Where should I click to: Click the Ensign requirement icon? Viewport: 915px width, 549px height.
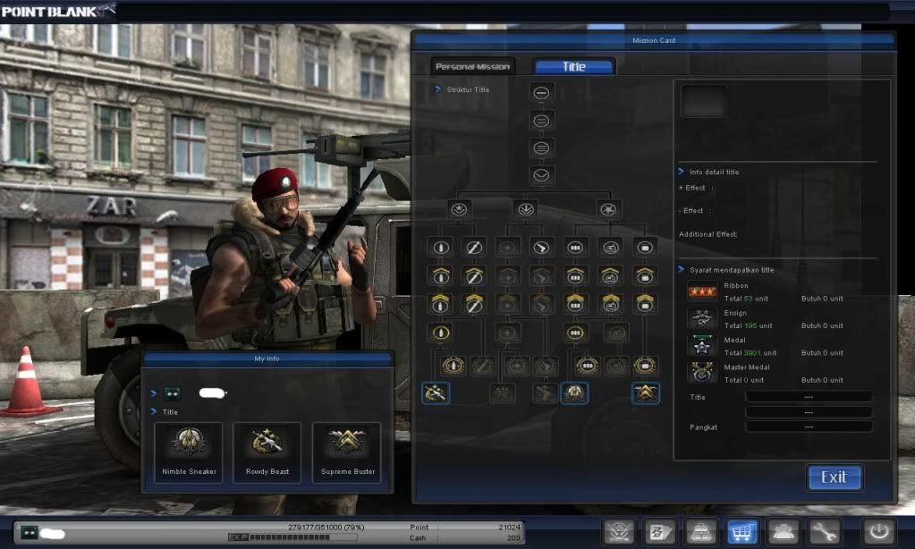(x=701, y=318)
